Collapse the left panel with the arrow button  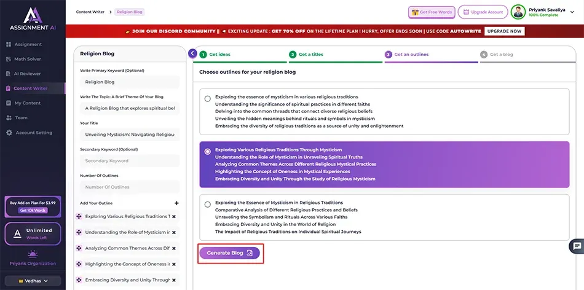[192, 54]
